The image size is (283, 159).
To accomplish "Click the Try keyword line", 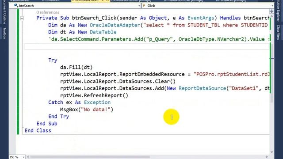I will pos(53,60).
